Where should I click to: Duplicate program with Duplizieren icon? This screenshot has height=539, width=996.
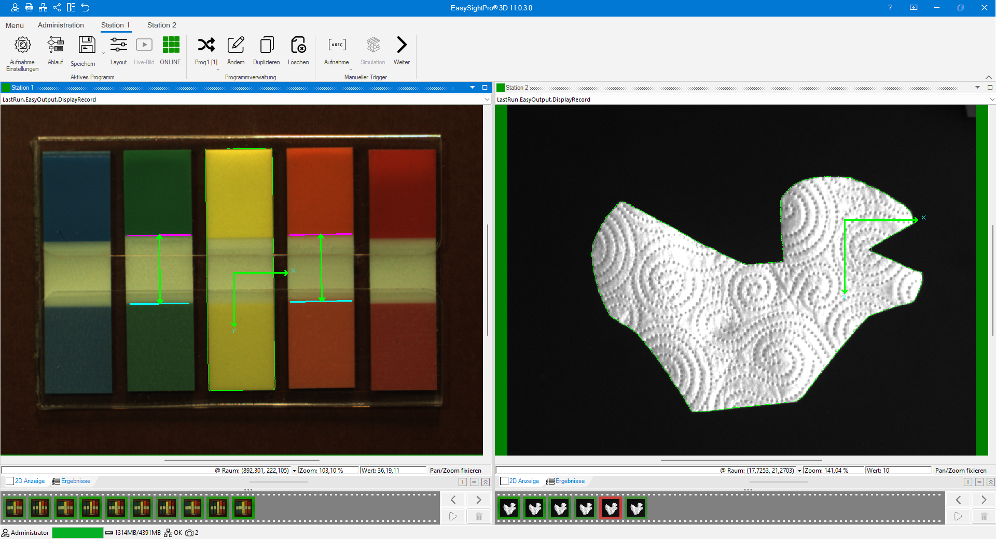point(267,46)
